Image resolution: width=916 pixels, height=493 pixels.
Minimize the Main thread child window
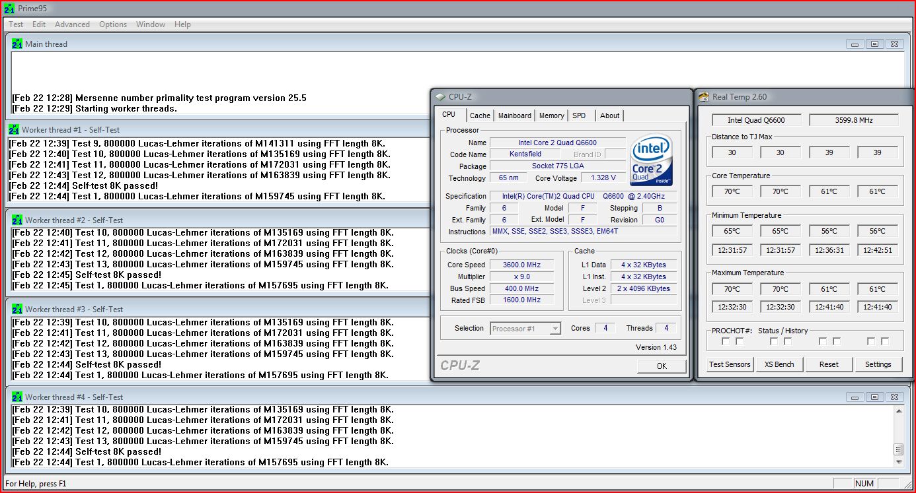click(855, 44)
